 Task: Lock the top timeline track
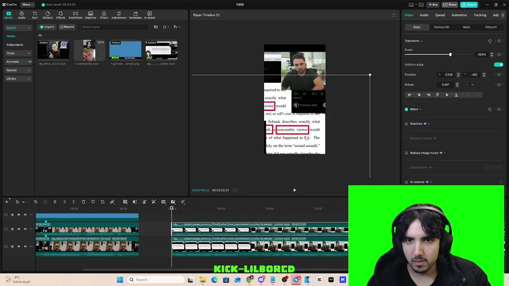point(12,215)
